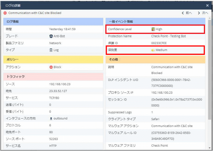Click the Check Point - Testing Bot protection name
The image size is (213, 151).
point(168,36)
